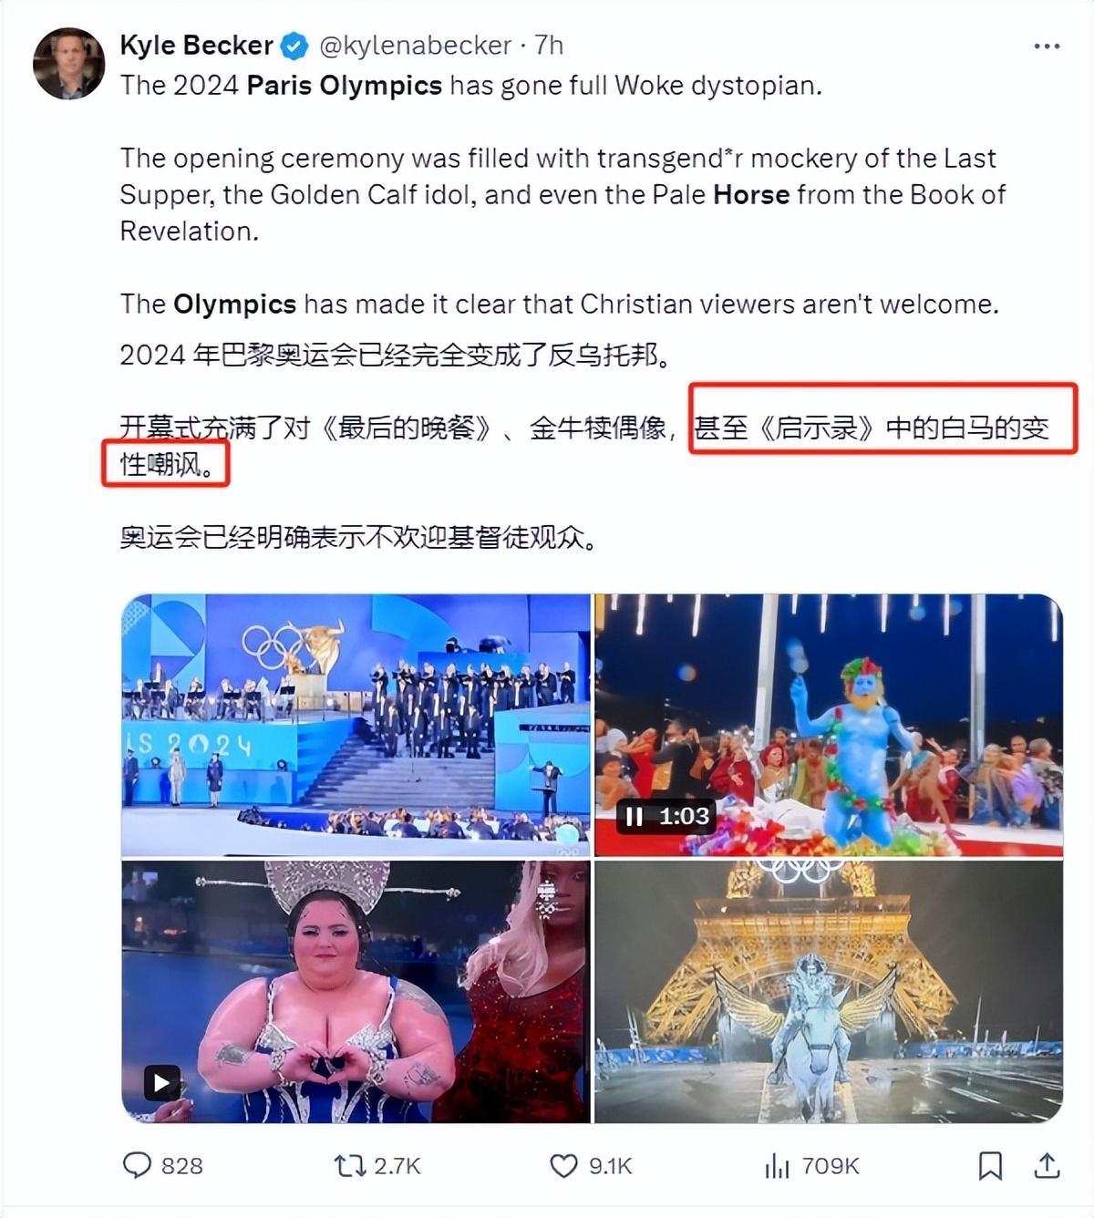Open the golden calf stage image

pyautogui.click(x=356, y=725)
